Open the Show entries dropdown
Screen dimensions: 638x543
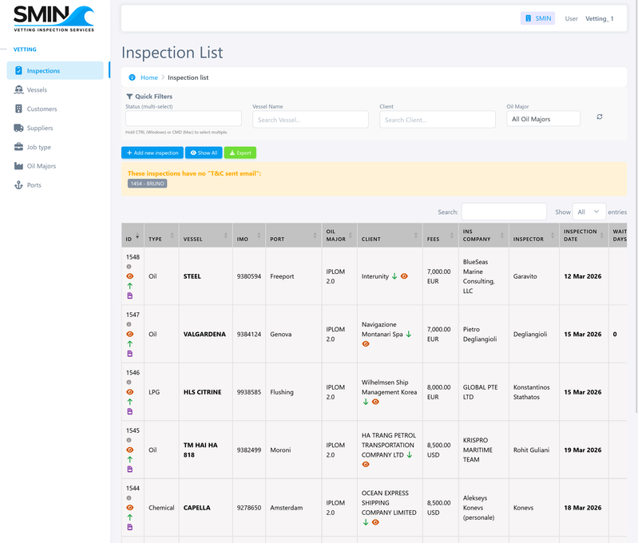click(588, 212)
